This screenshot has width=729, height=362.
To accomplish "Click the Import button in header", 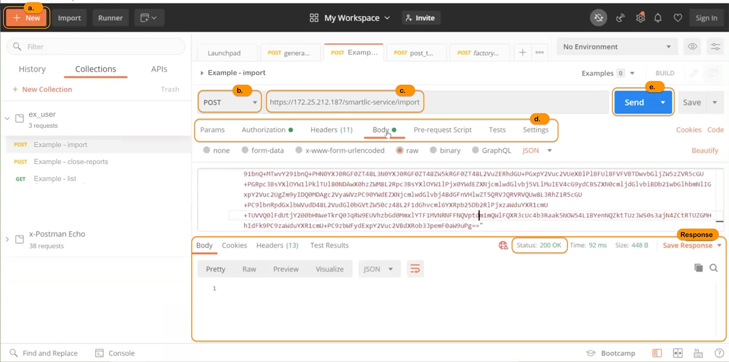I will [x=69, y=18].
